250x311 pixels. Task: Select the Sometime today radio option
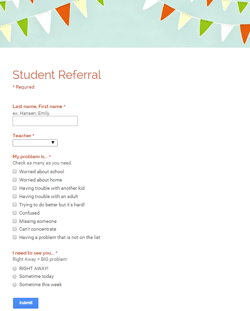click(15, 276)
